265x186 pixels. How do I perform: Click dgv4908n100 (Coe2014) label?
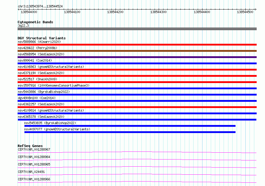coord(37,98)
